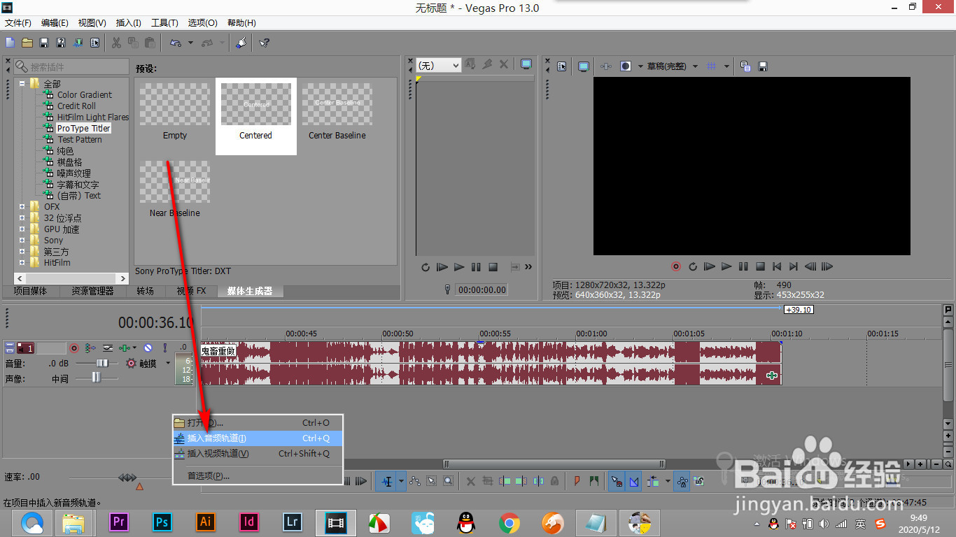
Task: Copy preview snapshot to clipboard
Action: point(745,66)
